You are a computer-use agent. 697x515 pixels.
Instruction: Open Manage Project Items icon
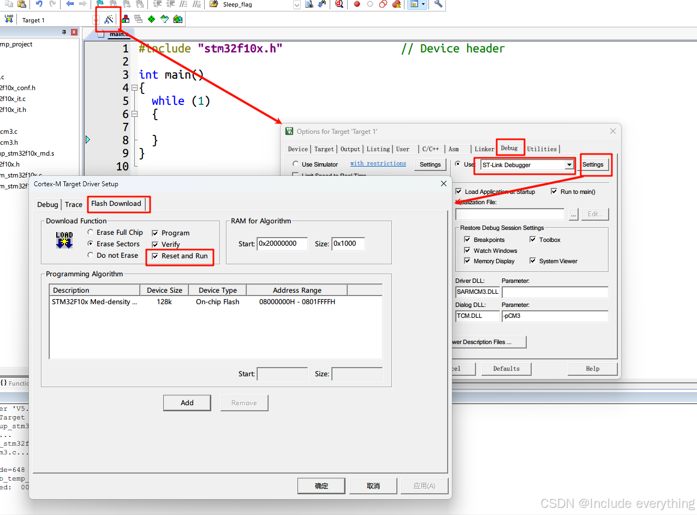(126, 19)
